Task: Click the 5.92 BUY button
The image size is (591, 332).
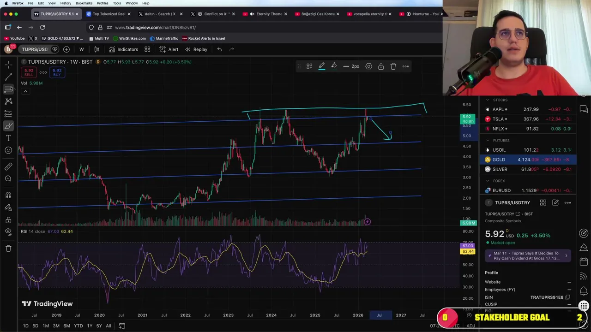Action: pyautogui.click(x=57, y=72)
